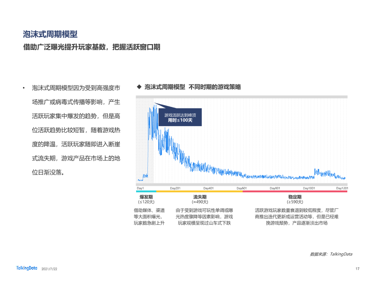Click the description 玩家规模呈现过山车式下跌
Image resolution: width=375 pixels, height=281 pixels.
(204, 223)
